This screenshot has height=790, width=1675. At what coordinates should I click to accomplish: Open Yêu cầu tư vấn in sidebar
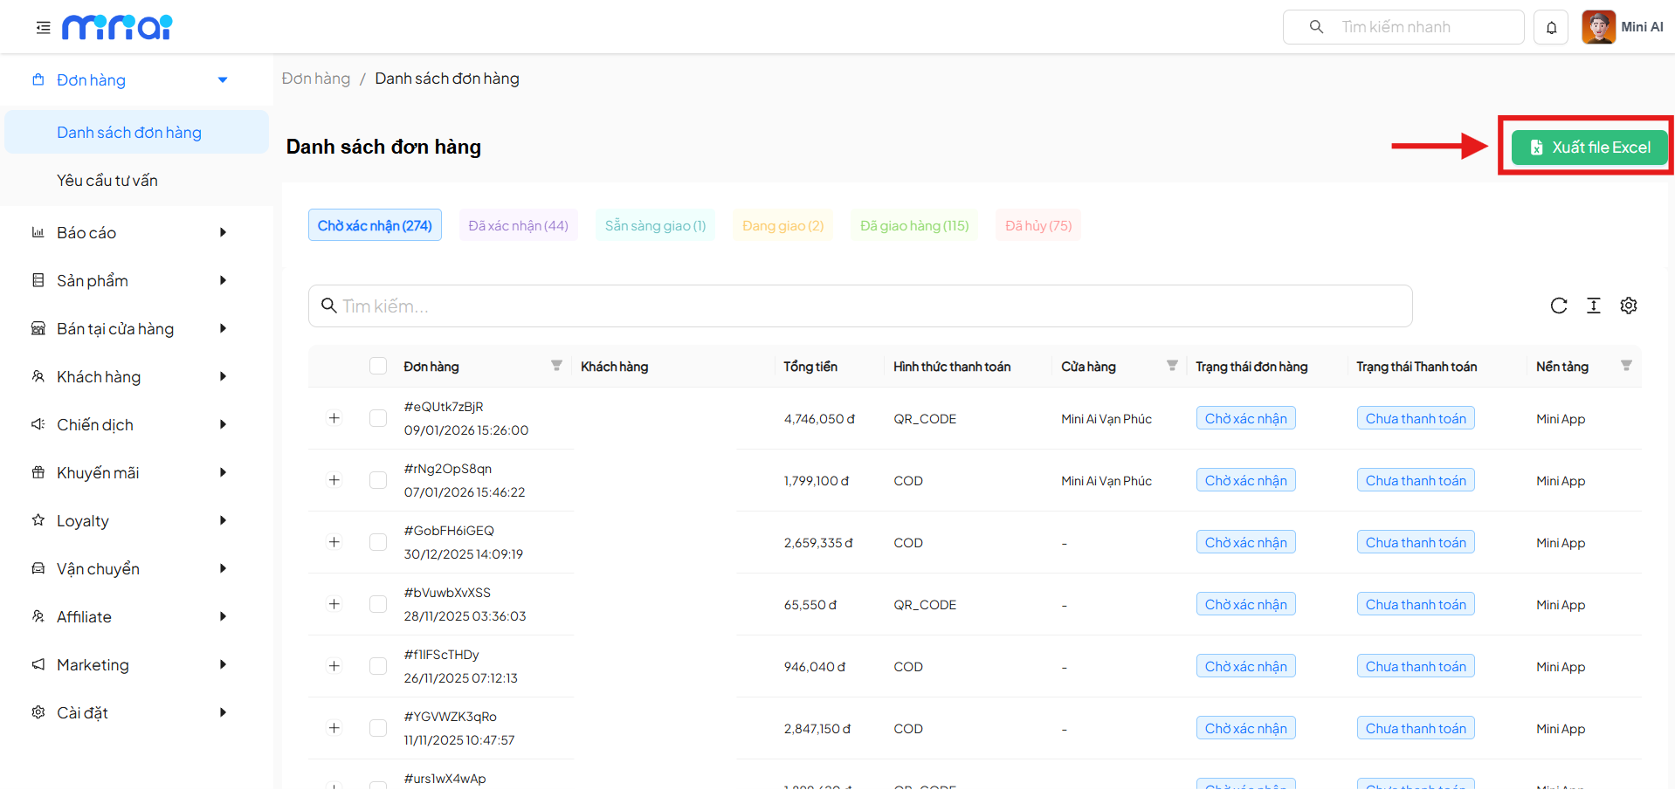tap(107, 181)
